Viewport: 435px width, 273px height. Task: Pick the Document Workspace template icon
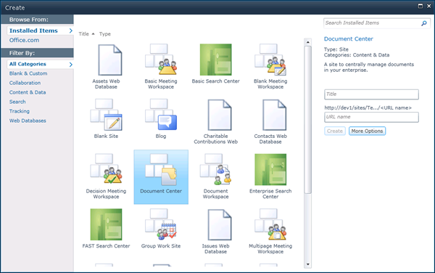coord(215,169)
